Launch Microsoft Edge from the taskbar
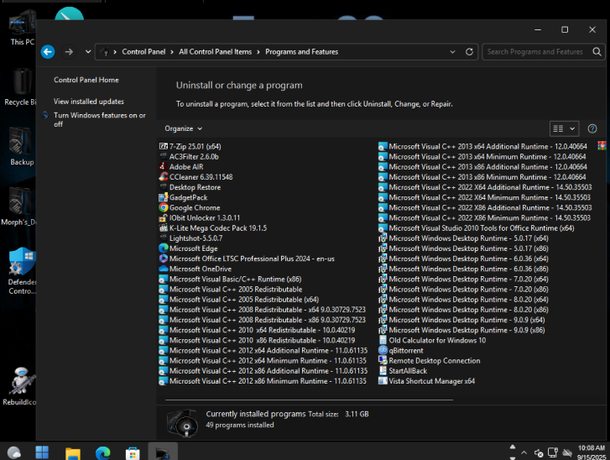 pos(102,452)
